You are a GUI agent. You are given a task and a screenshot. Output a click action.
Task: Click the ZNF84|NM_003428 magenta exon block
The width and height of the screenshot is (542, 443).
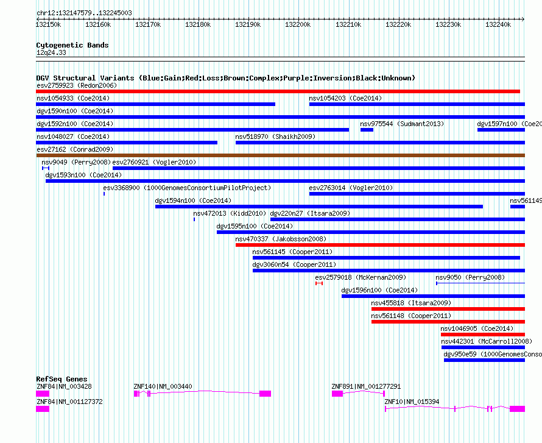[x=43, y=394]
